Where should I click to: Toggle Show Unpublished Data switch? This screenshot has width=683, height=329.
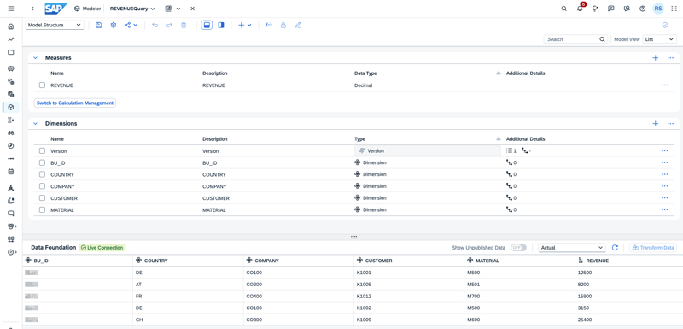(518, 248)
